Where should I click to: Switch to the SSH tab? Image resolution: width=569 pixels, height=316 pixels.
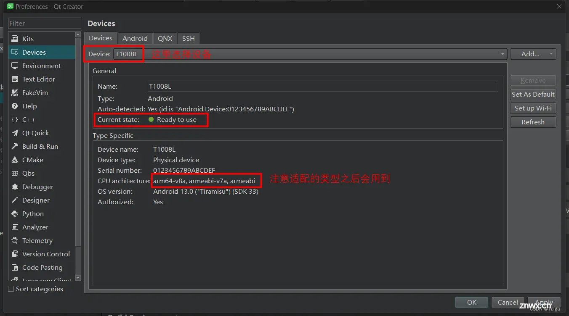tap(188, 38)
